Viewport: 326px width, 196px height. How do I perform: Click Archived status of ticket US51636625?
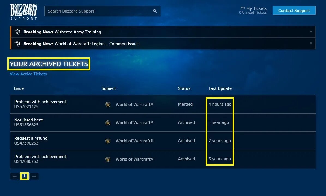186,122
